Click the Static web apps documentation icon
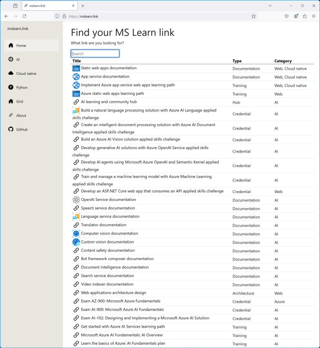Viewport: 320px width, 348px height. [76, 68]
